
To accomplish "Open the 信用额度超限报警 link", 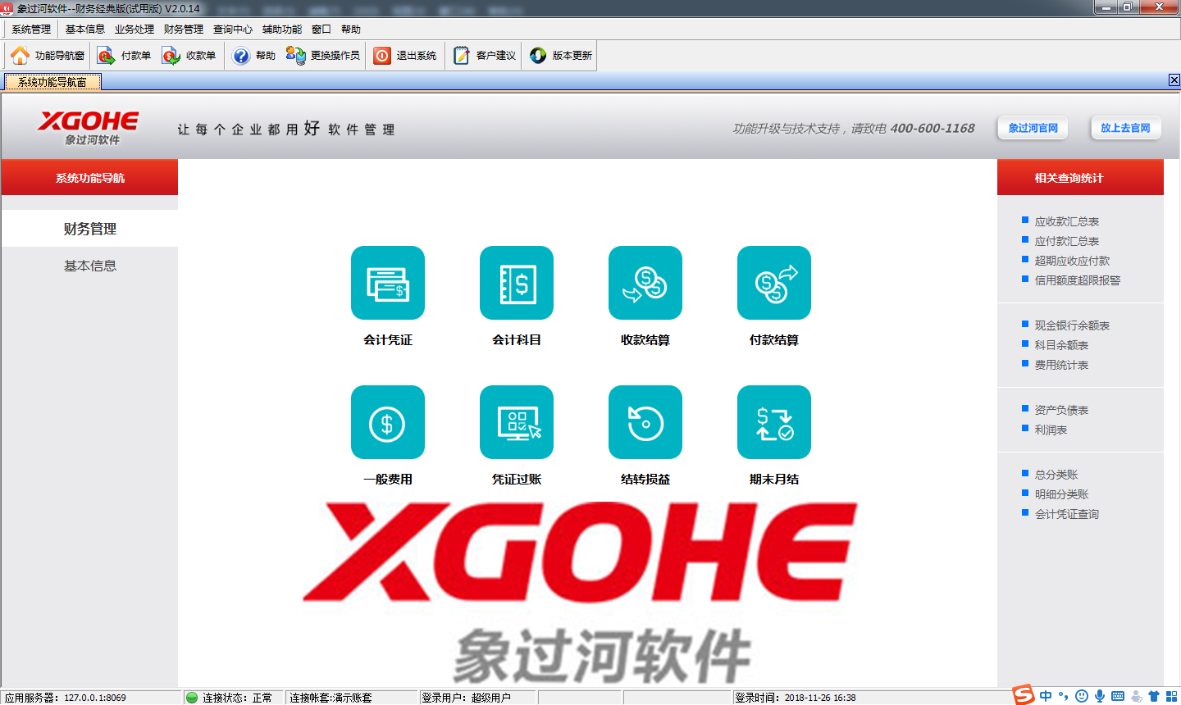I will [x=1077, y=280].
